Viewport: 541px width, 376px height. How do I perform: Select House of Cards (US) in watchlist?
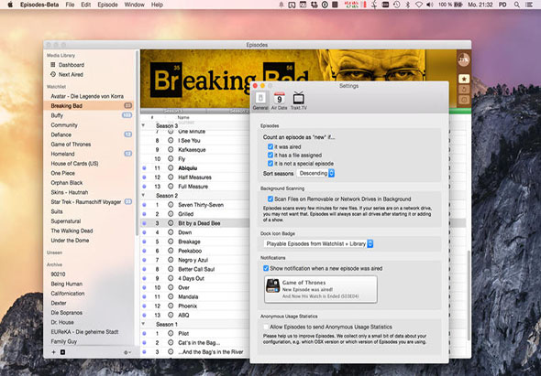coord(89,164)
